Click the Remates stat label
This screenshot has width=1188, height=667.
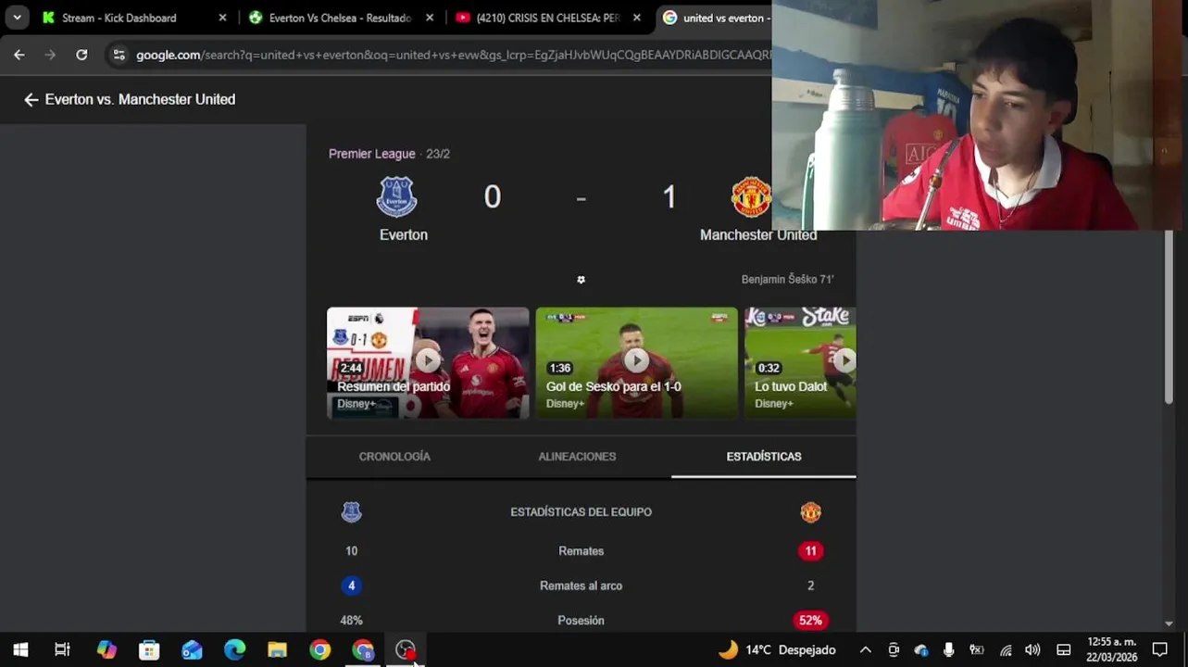581,551
